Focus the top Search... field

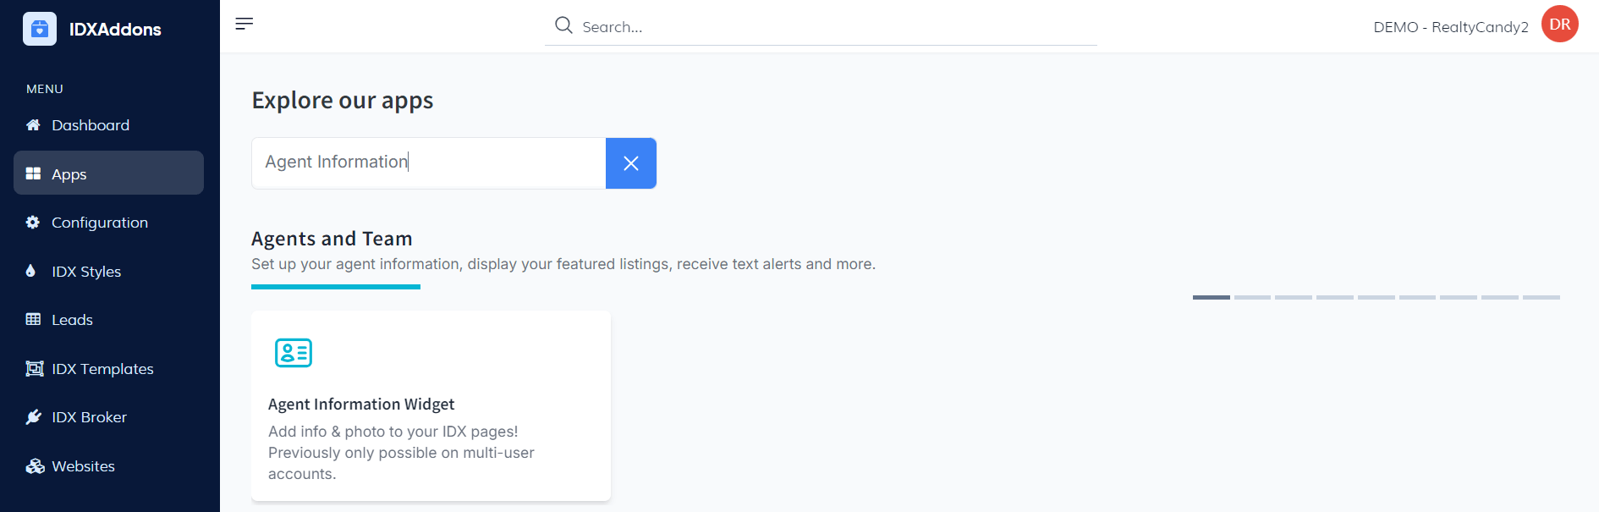pos(829,27)
